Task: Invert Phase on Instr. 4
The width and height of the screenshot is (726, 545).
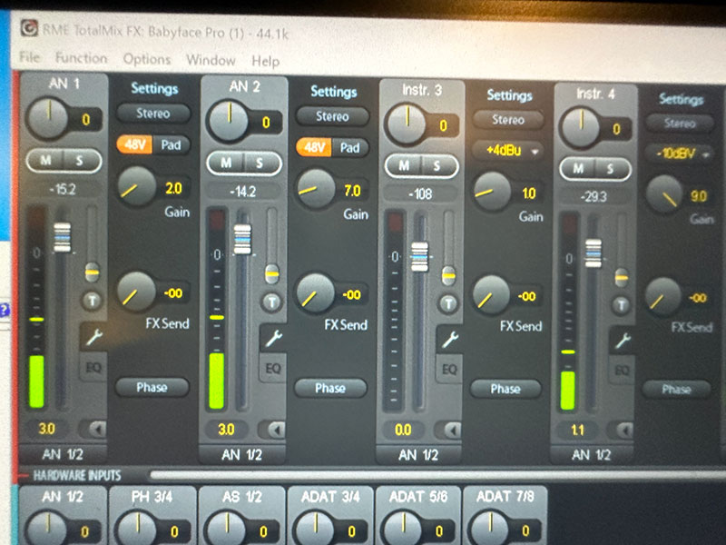Action: tap(676, 390)
